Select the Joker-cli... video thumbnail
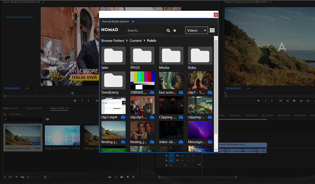Image resolution: width=315 pixels, height=184 pixels. click(171, 130)
